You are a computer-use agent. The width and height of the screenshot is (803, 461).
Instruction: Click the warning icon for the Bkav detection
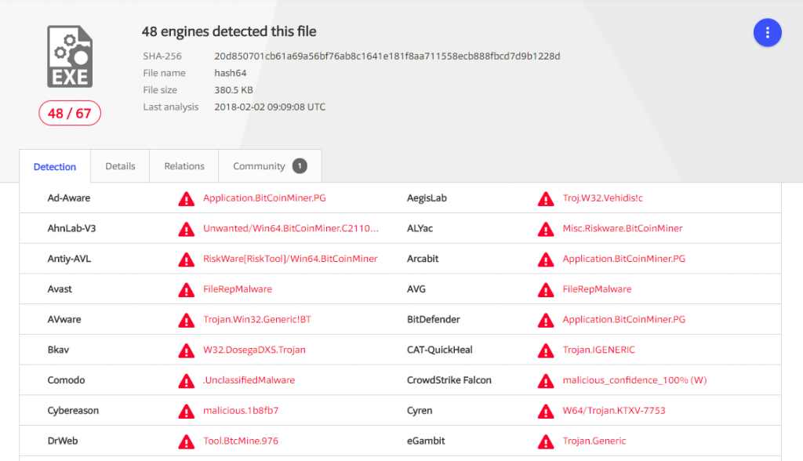tap(186, 350)
